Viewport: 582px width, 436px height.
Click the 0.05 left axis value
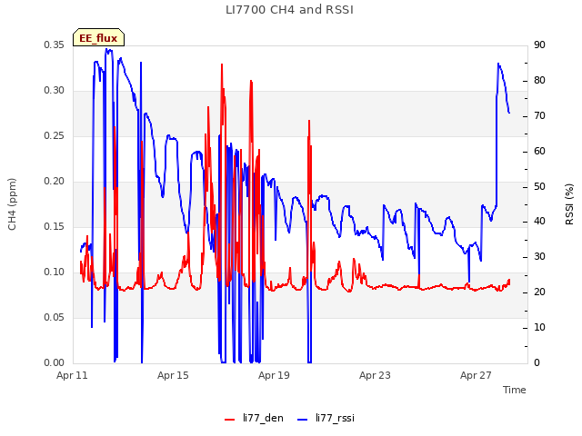[55, 318]
